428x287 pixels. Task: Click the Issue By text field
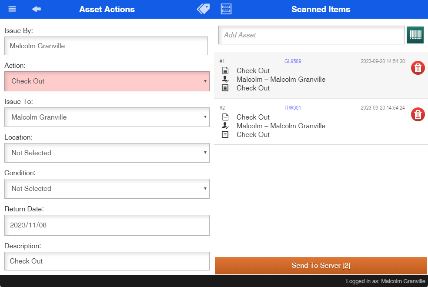[106, 46]
